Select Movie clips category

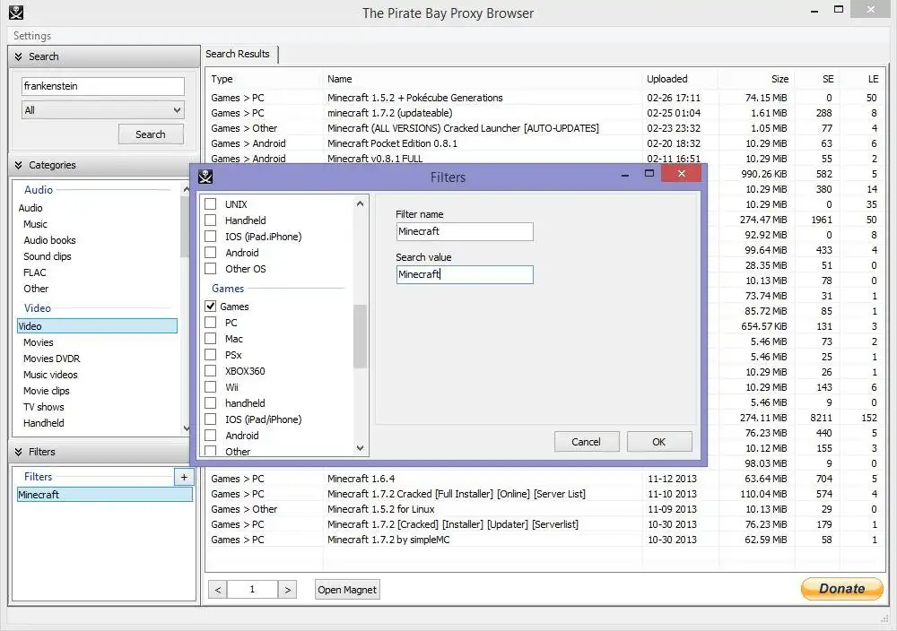47,391
